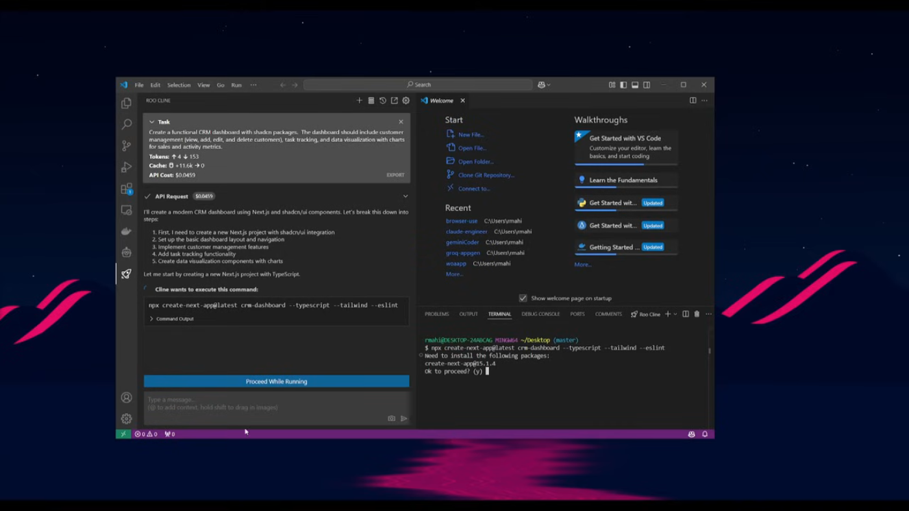Click Open Folder link
The image size is (909, 511).
(475, 161)
